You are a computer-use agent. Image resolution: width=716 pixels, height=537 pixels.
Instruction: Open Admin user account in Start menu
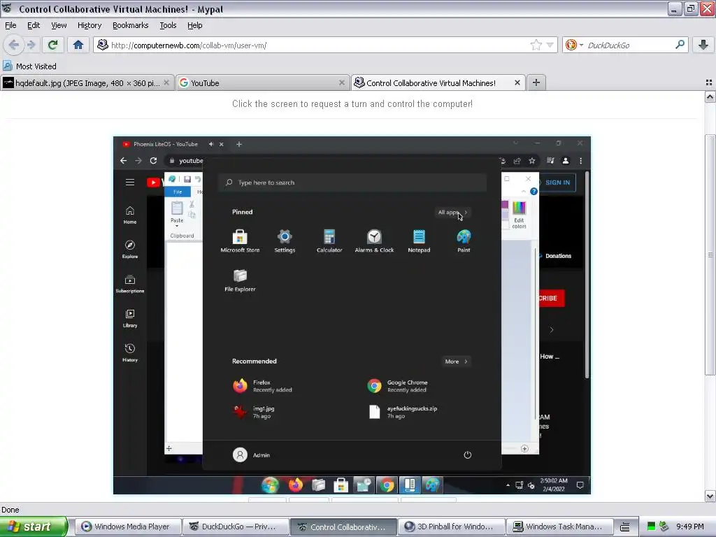(x=251, y=454)
